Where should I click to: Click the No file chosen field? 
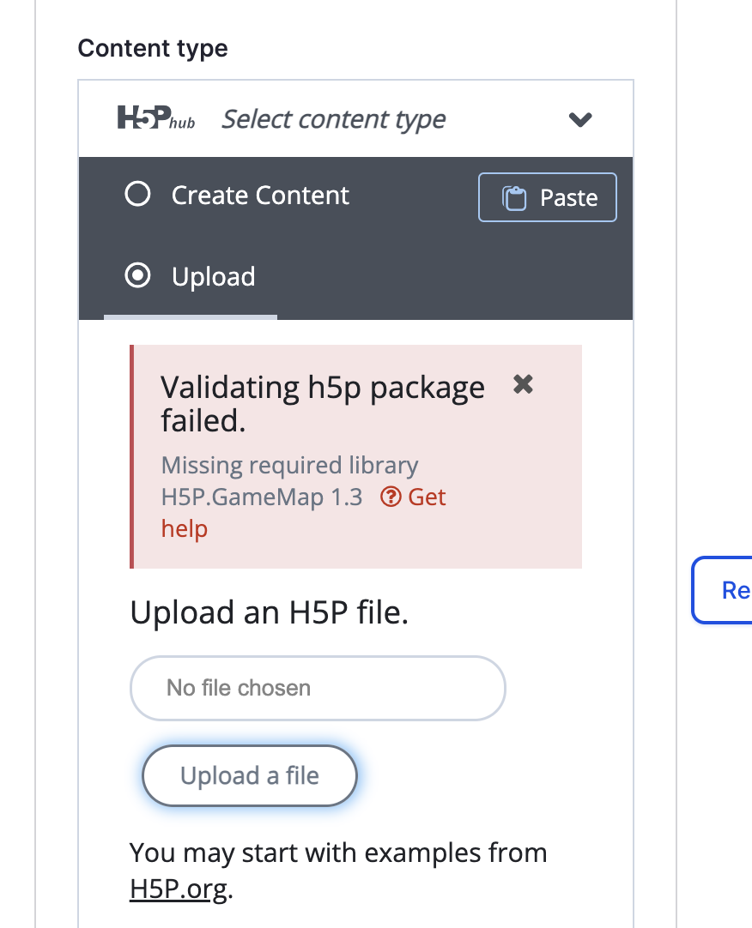pyautogui.click(x=318, y=688)
